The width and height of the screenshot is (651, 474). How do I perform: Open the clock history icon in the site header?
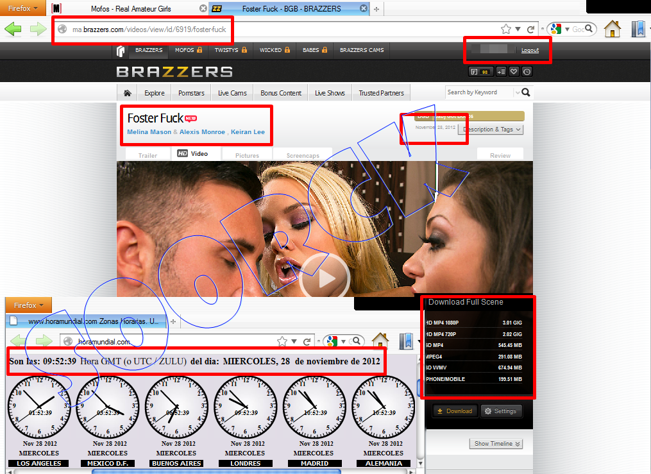[527, 72]
